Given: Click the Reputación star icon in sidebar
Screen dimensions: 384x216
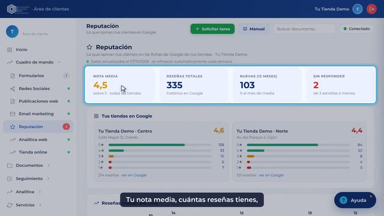Looking at the screenshot, I should pyautogui.click(x=13, y=127).
